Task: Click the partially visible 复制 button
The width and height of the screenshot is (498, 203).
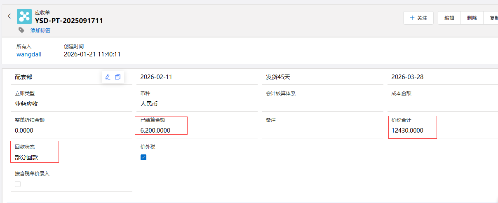Action: (493, 18)
